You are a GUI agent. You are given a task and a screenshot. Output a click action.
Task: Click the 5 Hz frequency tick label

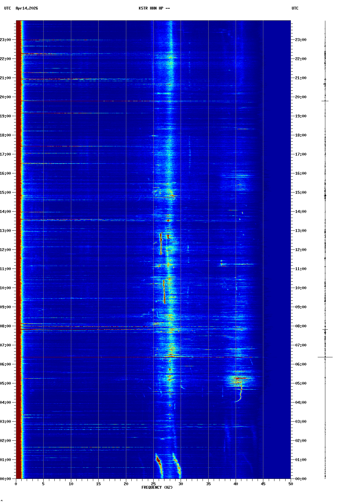(x=43, y=484)
